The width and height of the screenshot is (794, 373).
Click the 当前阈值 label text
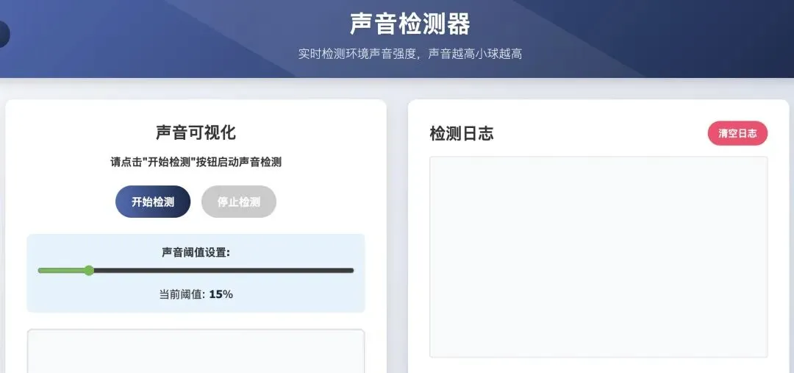tap(182, 294)
